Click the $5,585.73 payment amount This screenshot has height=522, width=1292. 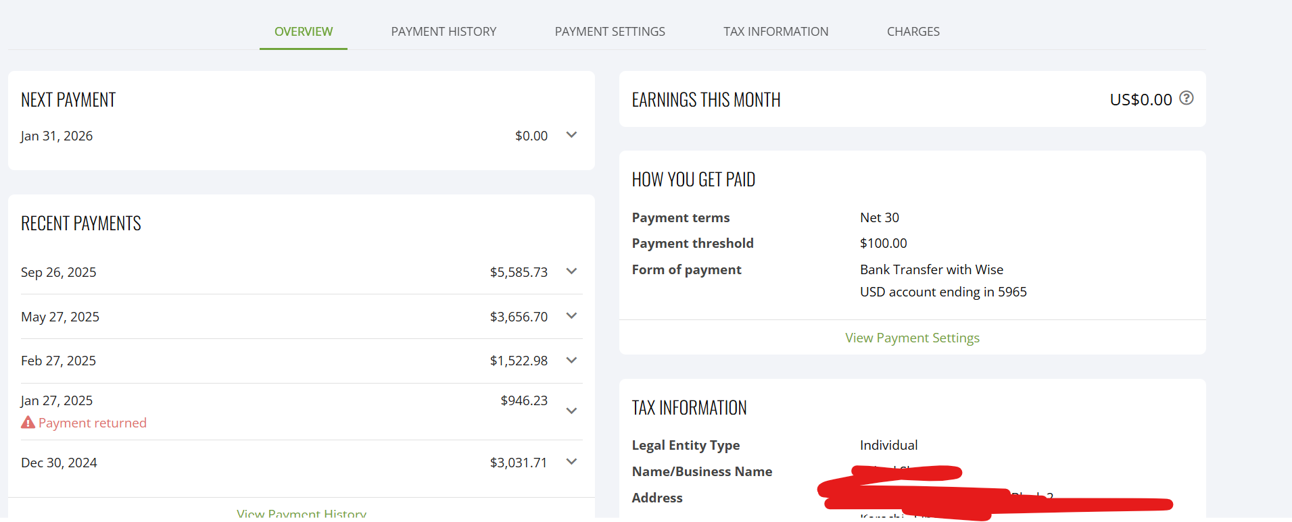click(519, 272)
